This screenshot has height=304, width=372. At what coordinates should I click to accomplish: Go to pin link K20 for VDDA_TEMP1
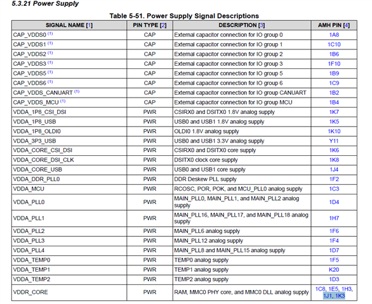tap(334, 270)
